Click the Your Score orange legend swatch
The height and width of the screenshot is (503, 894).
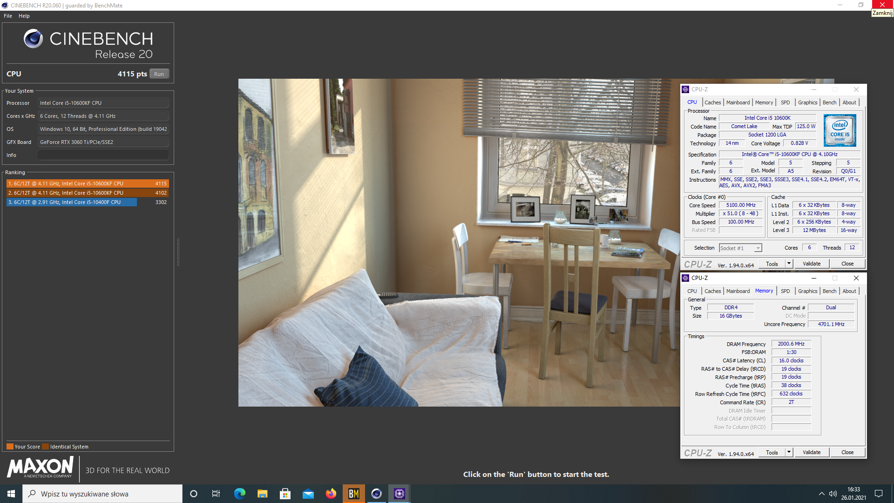[10, 447]
